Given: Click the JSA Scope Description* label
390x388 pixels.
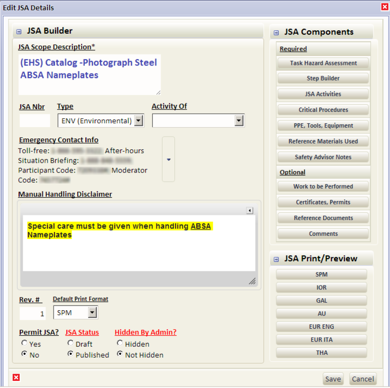Looking at the screenshot, I should pos(56,47).
